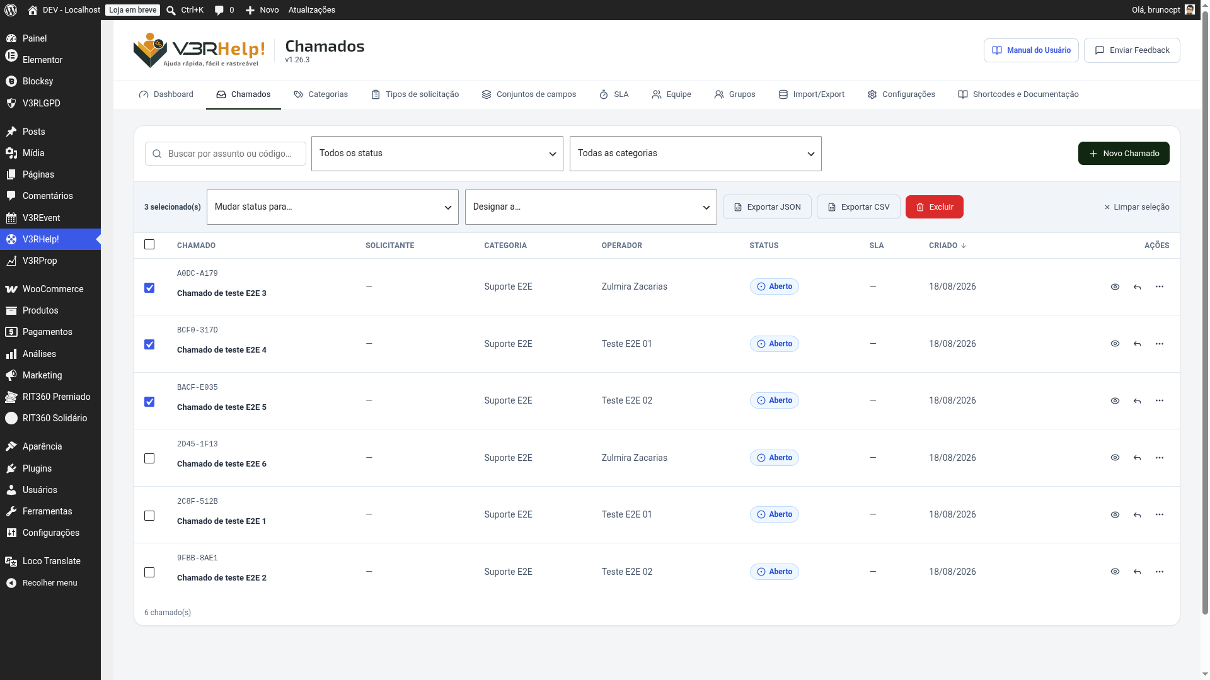Click the Ctrl+K search magnifier icon
Image resolution: width=1210 pixels, height=680 pixels.
171,10
